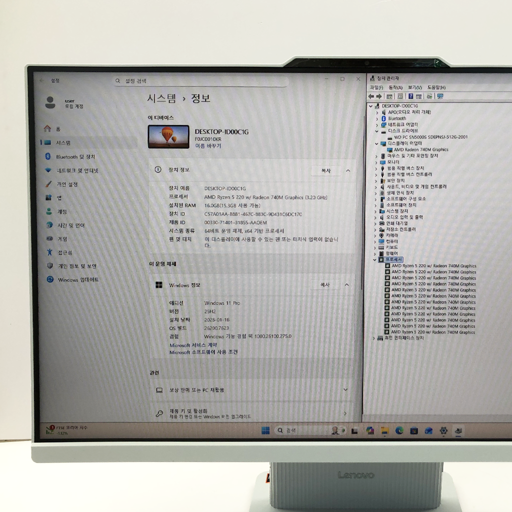
Task: Open Microsoft 소프트웨어 사용 조건 link
Action: [x=203, y=352]
